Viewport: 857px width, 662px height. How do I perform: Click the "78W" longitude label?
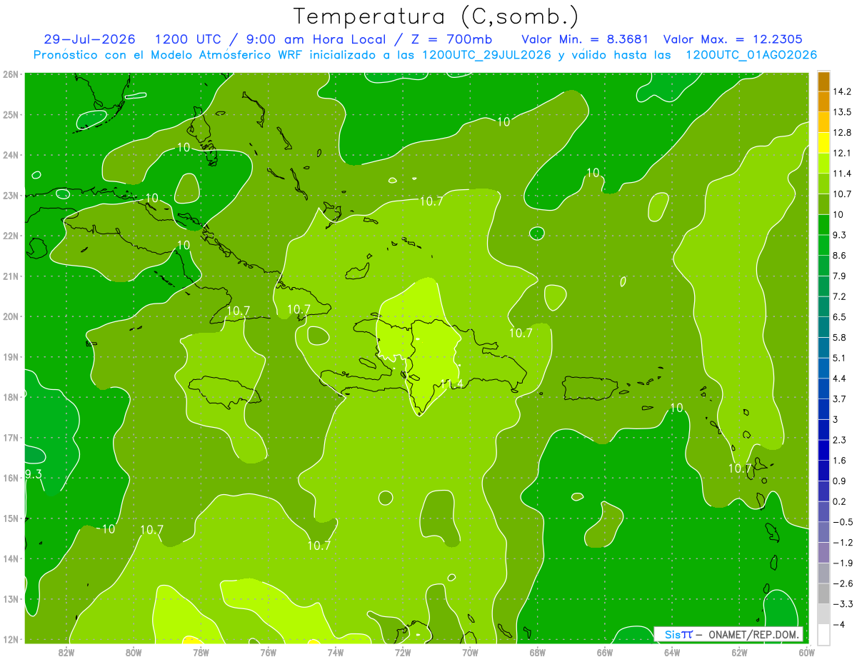click(201, 652)
